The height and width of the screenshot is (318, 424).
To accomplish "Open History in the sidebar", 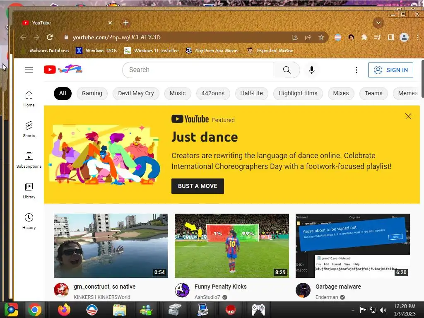I will 29,222.
